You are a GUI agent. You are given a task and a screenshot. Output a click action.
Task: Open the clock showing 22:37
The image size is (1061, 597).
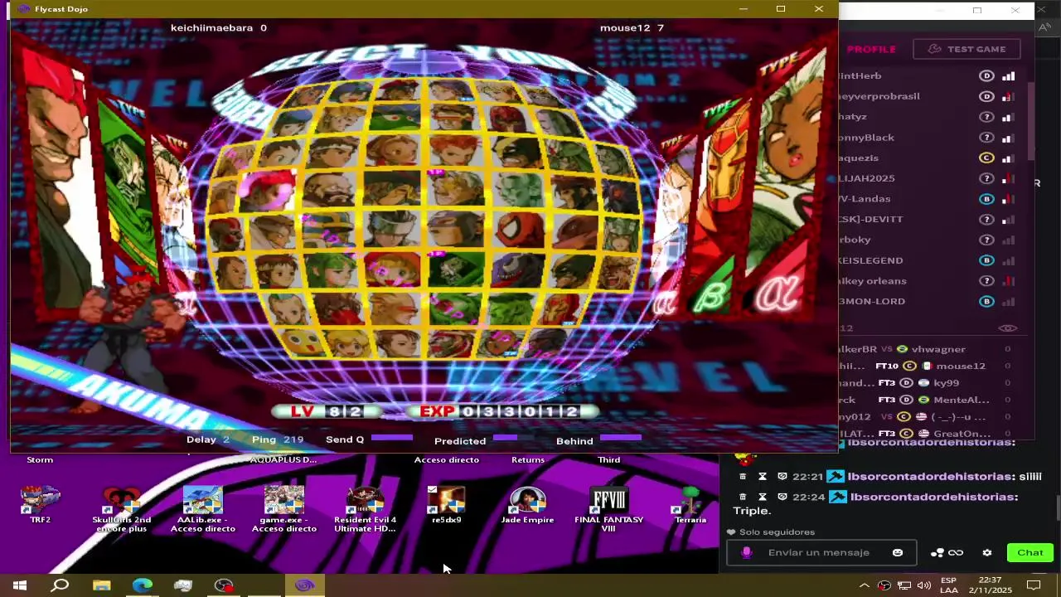[991, 585]
